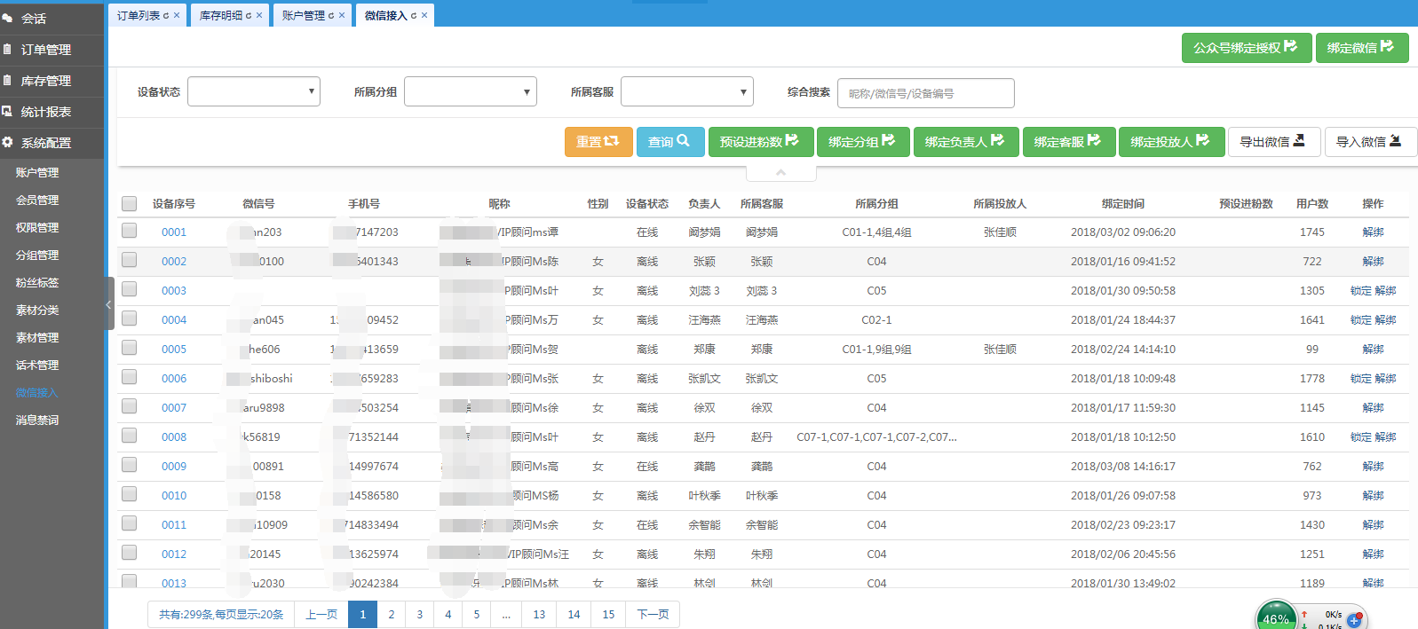Screen dimensions: 1418x629
Task: Collapse the search panel with the up-chevron
Action: tap(780, 172)
